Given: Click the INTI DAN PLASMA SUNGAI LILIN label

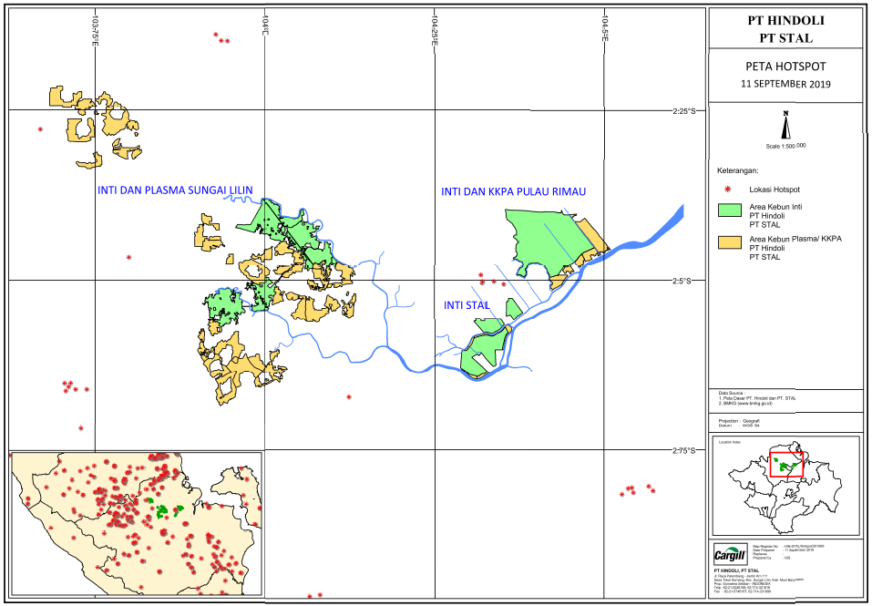Looking at the screenshot, I should (175, 190).
